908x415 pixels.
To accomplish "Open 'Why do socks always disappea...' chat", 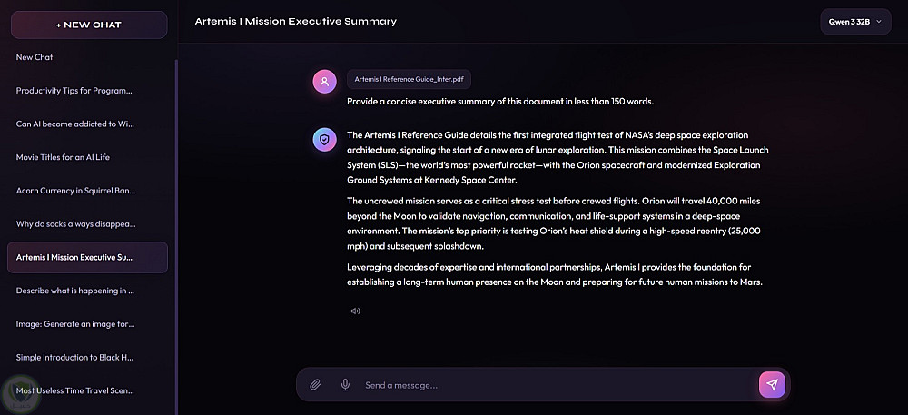I will point(75,223).
